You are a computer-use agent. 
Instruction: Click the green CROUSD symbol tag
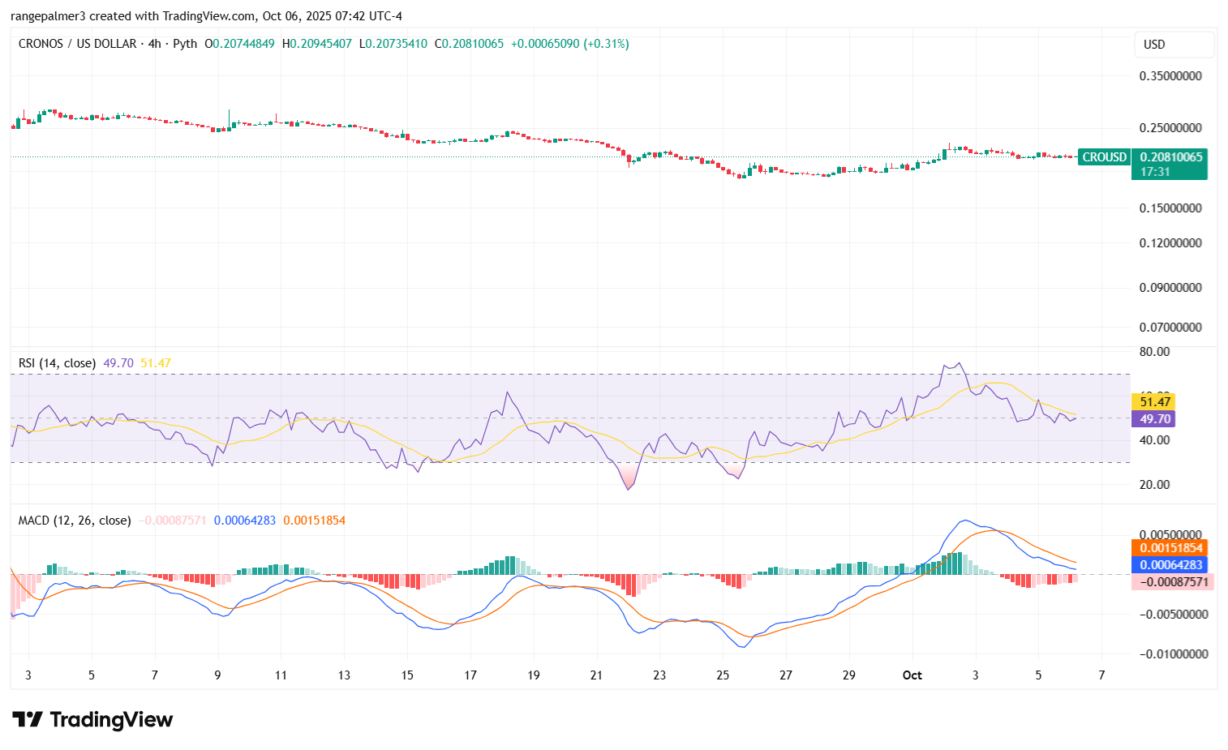1104,157
